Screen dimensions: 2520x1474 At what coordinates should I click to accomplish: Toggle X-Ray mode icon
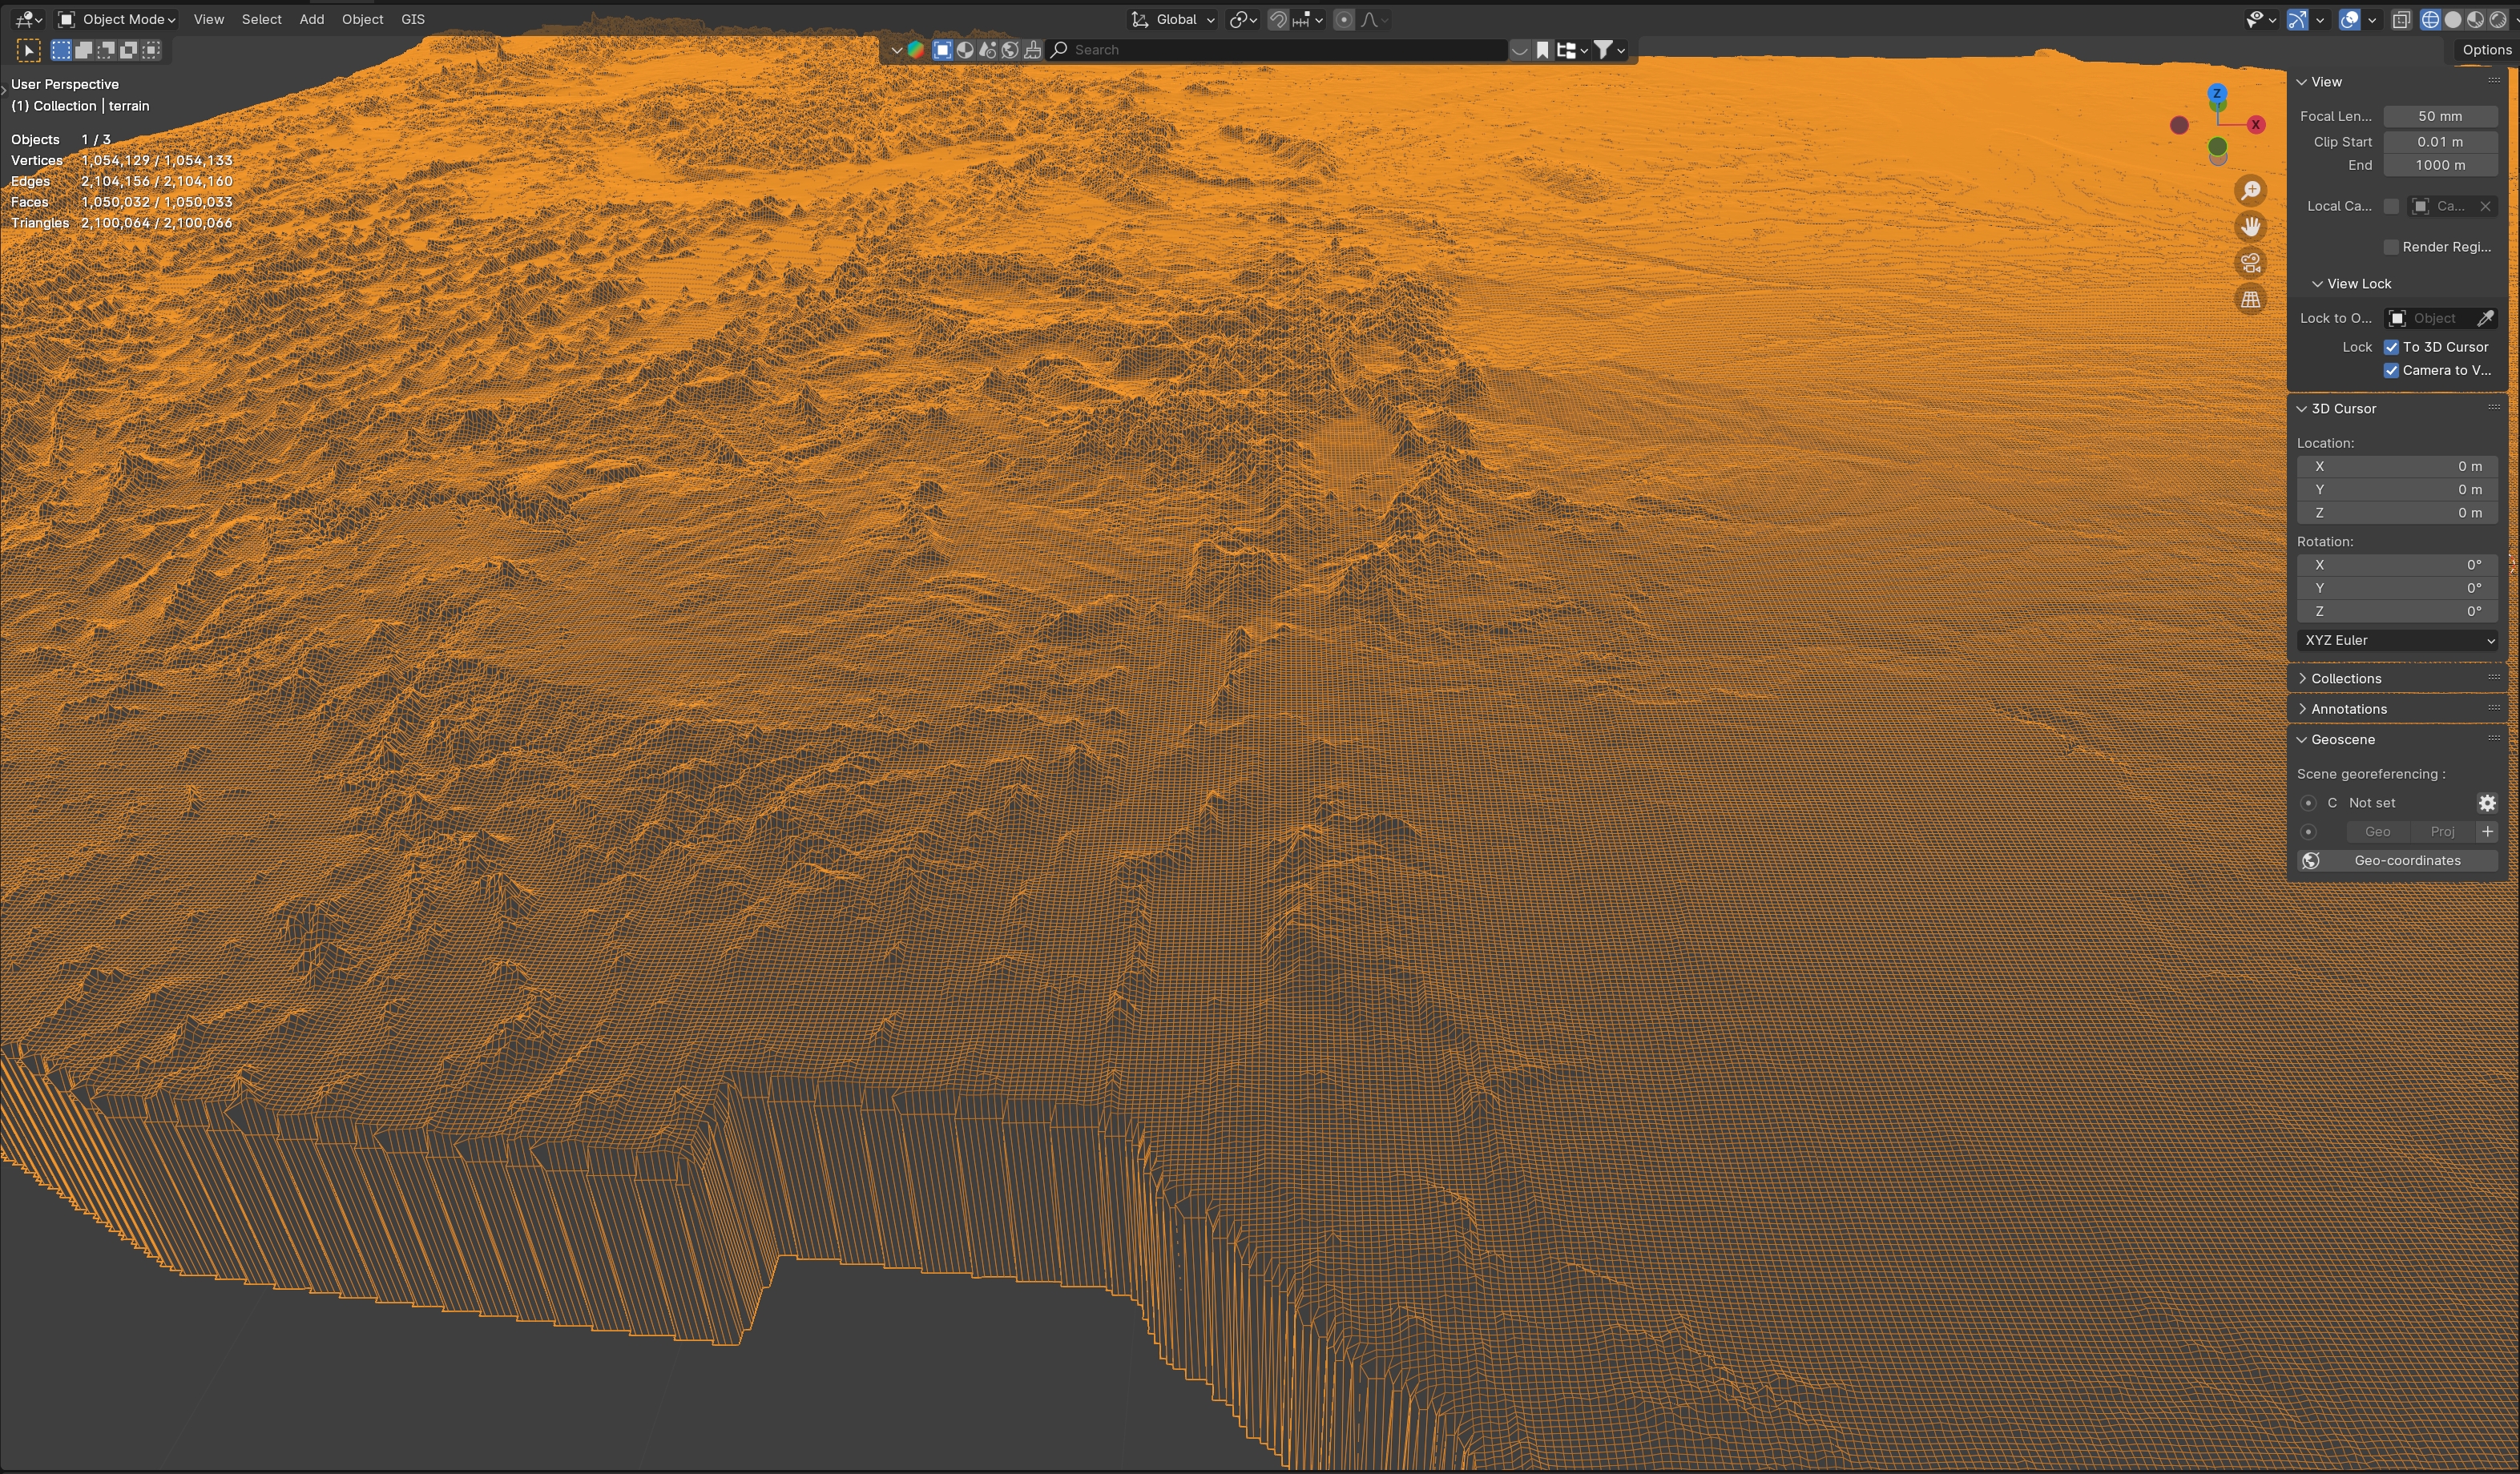coord(2401,20)
